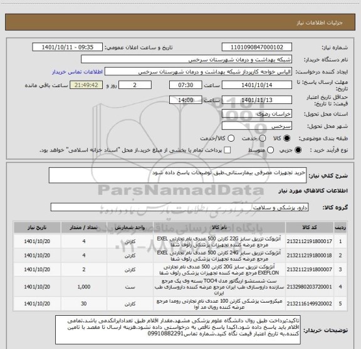This screenshot has width=361, height=349.
Task: Click the گروه کالا field دارو، پزشکی و سلامت
Action: (x=179, y=207)
